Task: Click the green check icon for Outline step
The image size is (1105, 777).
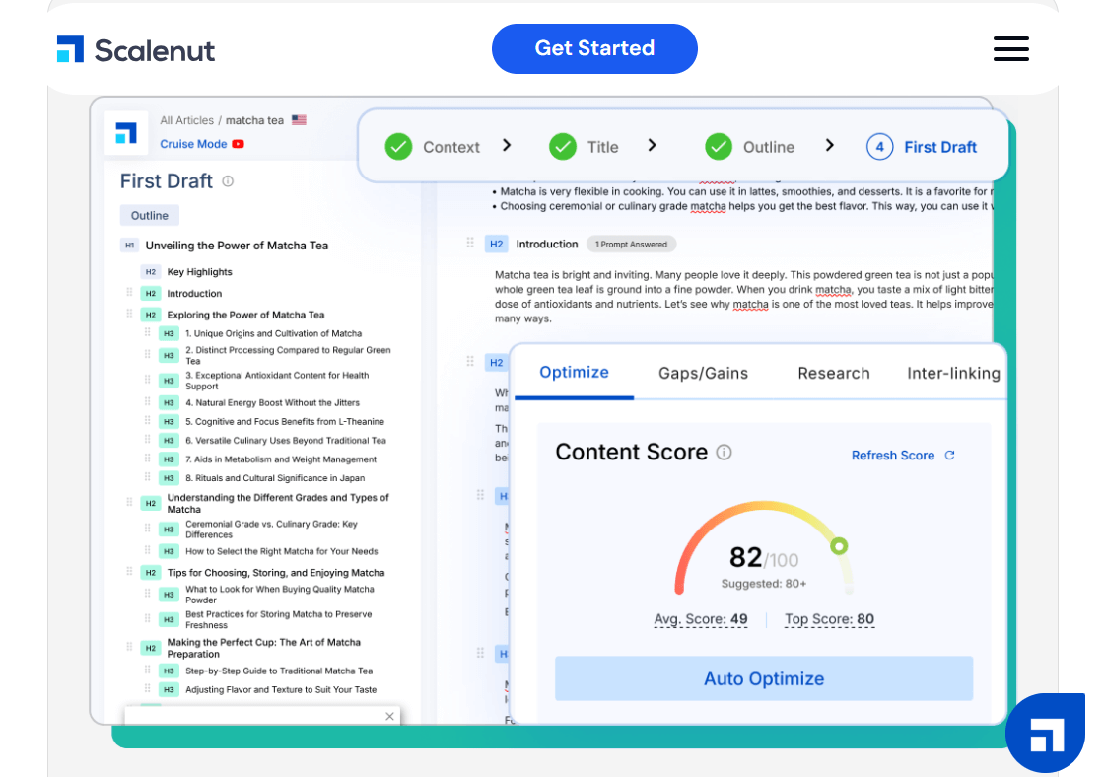Action: point(719,147)
